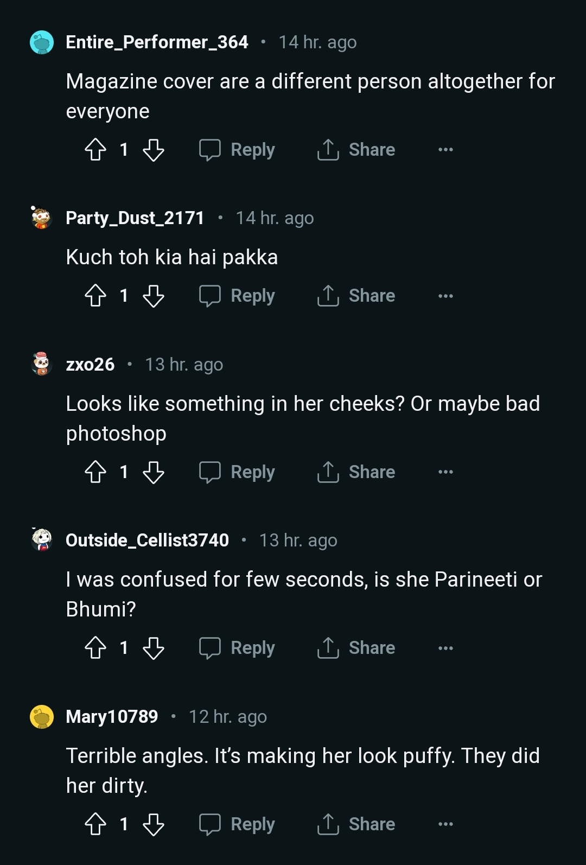Open Entire_Performer_364's user profile
This screenshot has height=865, width=586.
[157, 42]
